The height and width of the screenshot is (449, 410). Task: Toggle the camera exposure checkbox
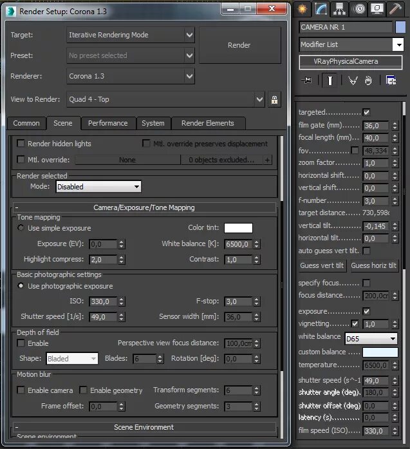pyautogui.click(x=366, y=311)
